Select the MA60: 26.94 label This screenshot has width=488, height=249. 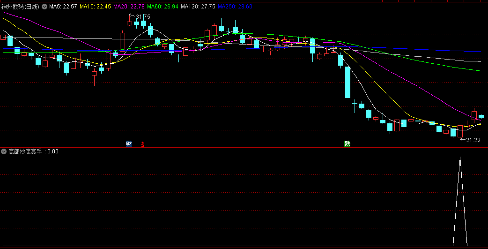tap(163, 7)
